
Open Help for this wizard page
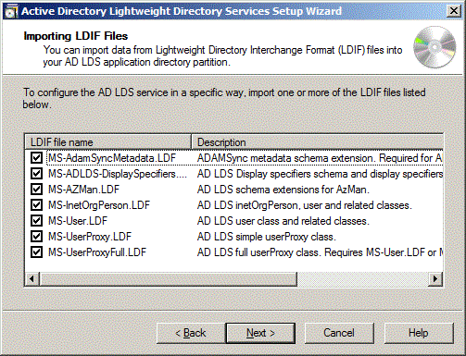(419, 333)
